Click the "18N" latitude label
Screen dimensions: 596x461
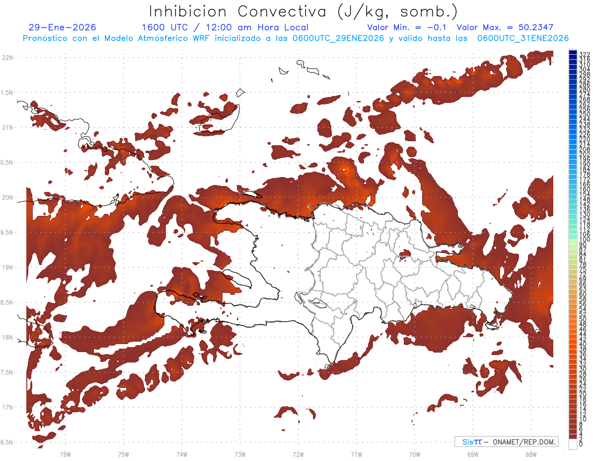tap(7, 338)
